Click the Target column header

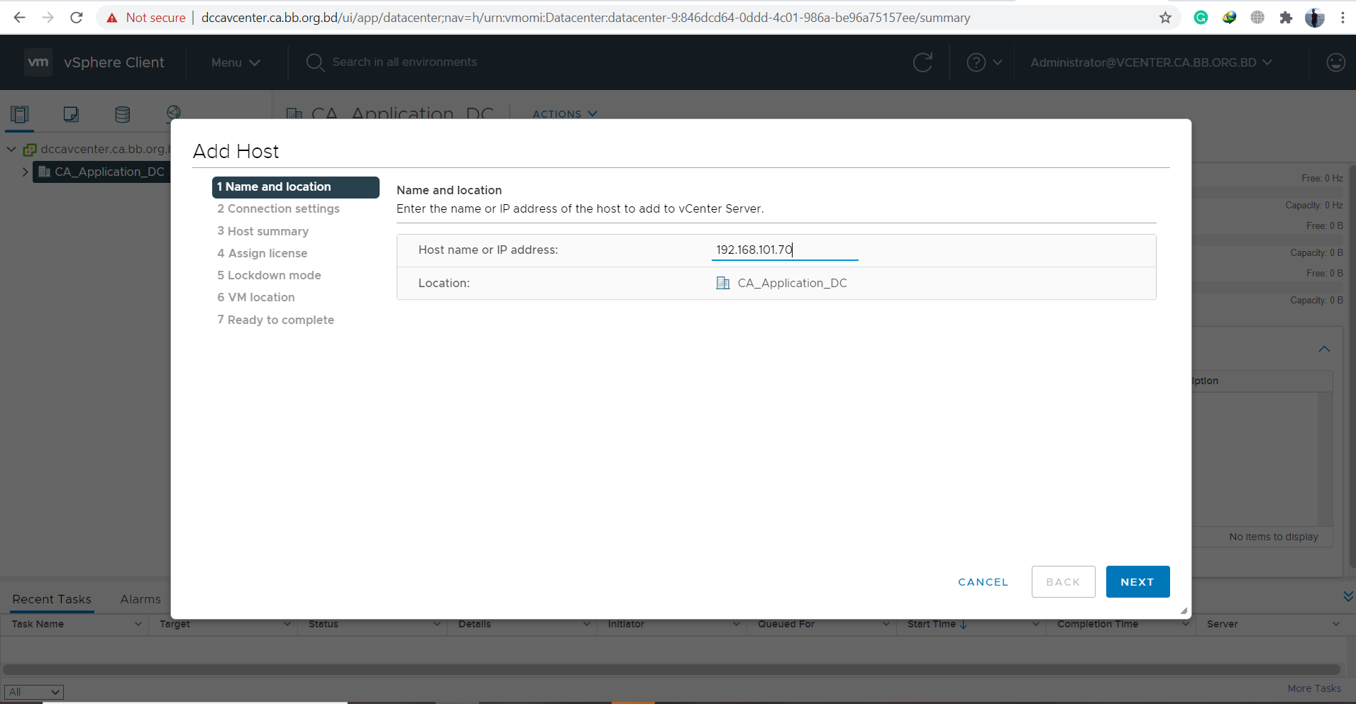coord(175,624)
